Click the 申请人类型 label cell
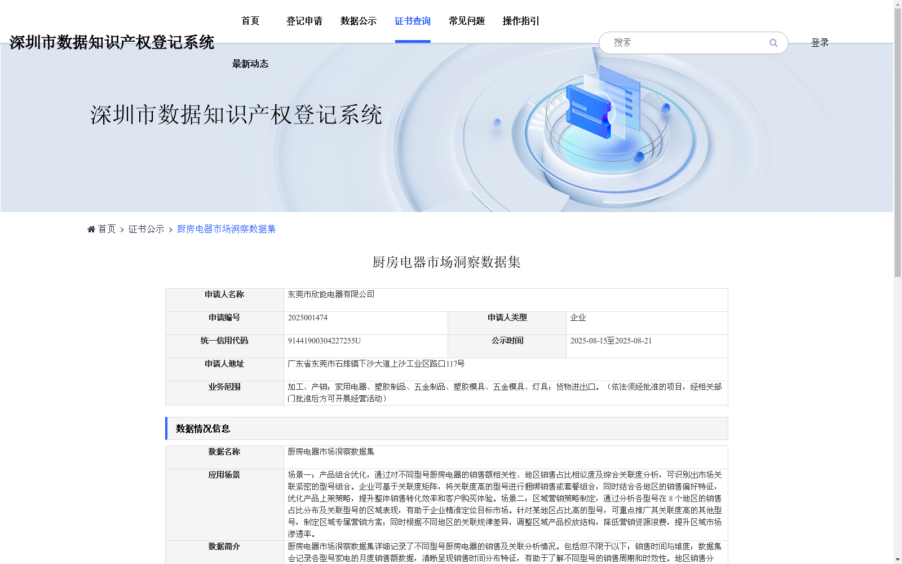902x564 pixels. click(x=507, y=323)
